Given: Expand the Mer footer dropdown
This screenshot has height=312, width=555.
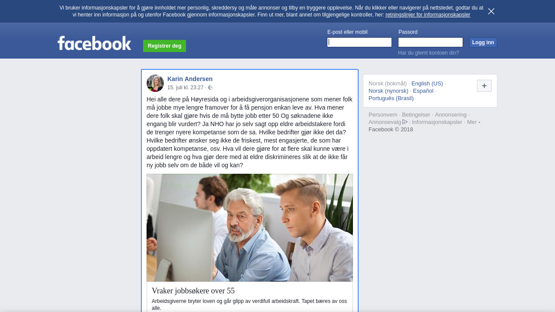Looking at the screenshot, I should [473, 122].
